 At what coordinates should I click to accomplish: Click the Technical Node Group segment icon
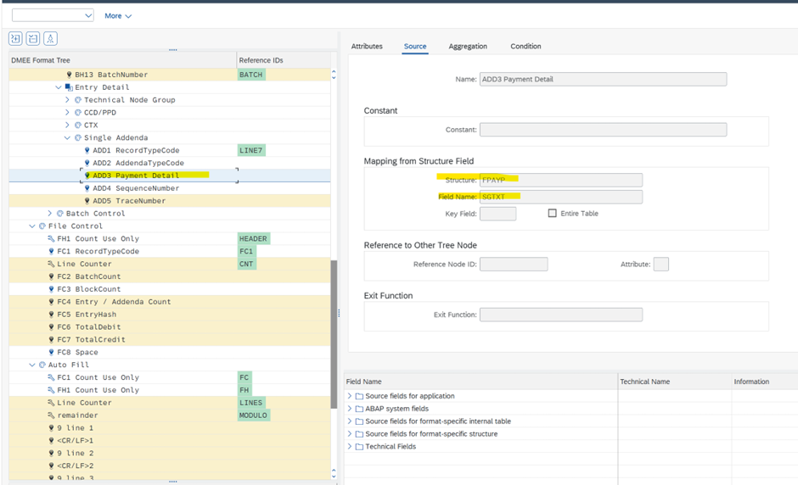point(78,100)
